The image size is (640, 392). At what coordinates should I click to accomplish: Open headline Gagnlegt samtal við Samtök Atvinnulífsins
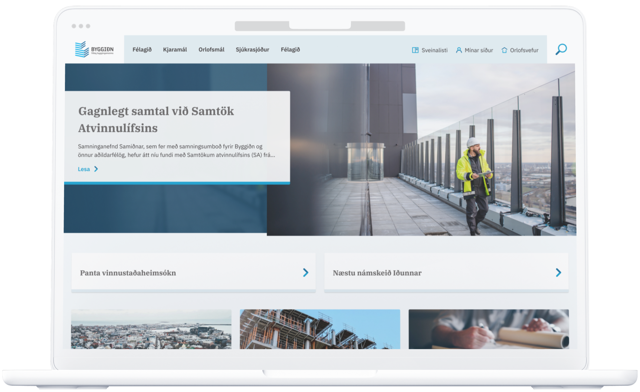click(x=156, y=120)
